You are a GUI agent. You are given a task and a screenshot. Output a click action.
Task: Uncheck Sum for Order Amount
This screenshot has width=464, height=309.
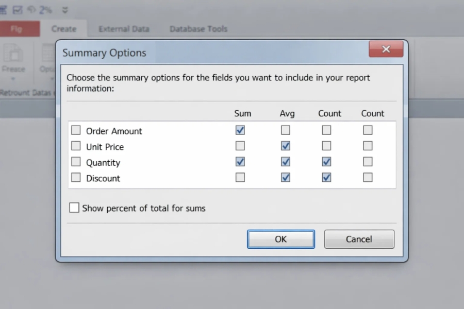click(x=240, y=130)
